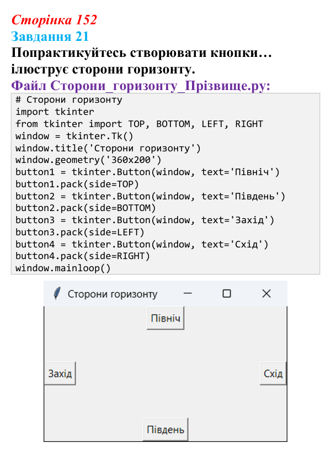Click the line 'button3.pack(side=LEFT)'
Image resolution: width=331 pixels, height=453 pixels.
80,232
